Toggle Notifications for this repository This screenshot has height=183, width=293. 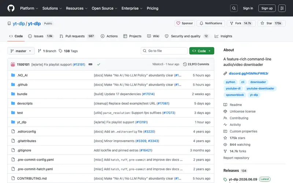click(211, 23)
